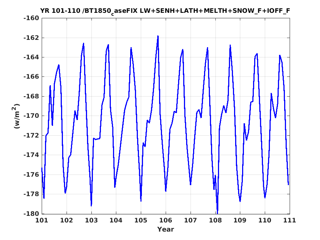Image resolution: width=320 pixels, height=240 pixels.
Task: Click the x-axis tick label 103
Action: [91, 220]
